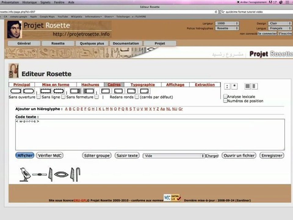Click the Charger button
Screen dimensions: 293x220
pos(212,156)
